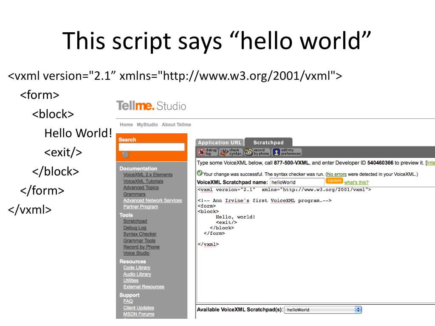
Task: Click into the Search input field
Action: tap(152, 147)
